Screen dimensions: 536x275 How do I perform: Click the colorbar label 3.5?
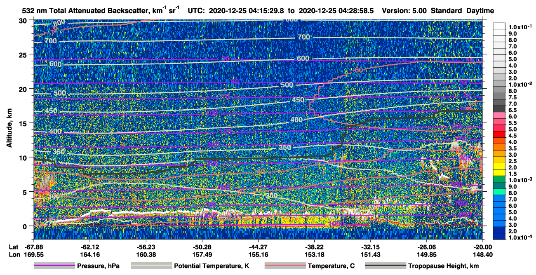coord(513,148)
